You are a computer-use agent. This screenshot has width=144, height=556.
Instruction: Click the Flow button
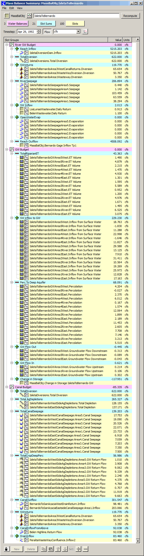pyautogui.click(x=47, y=32)
